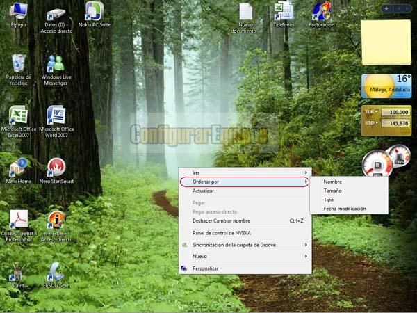Screen dimensions: 417x313
Task: Click the Groove sync icon in context menu
Action: pyautogui.click(x=184, y=245)
